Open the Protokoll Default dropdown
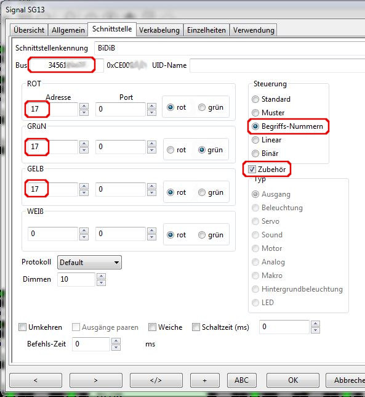The image size is (365, 397). [x=89, y=263]
